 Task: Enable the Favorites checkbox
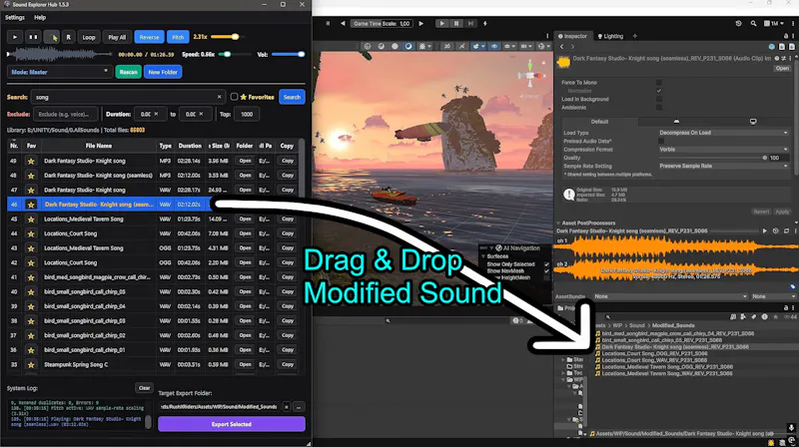coord(234,97)
